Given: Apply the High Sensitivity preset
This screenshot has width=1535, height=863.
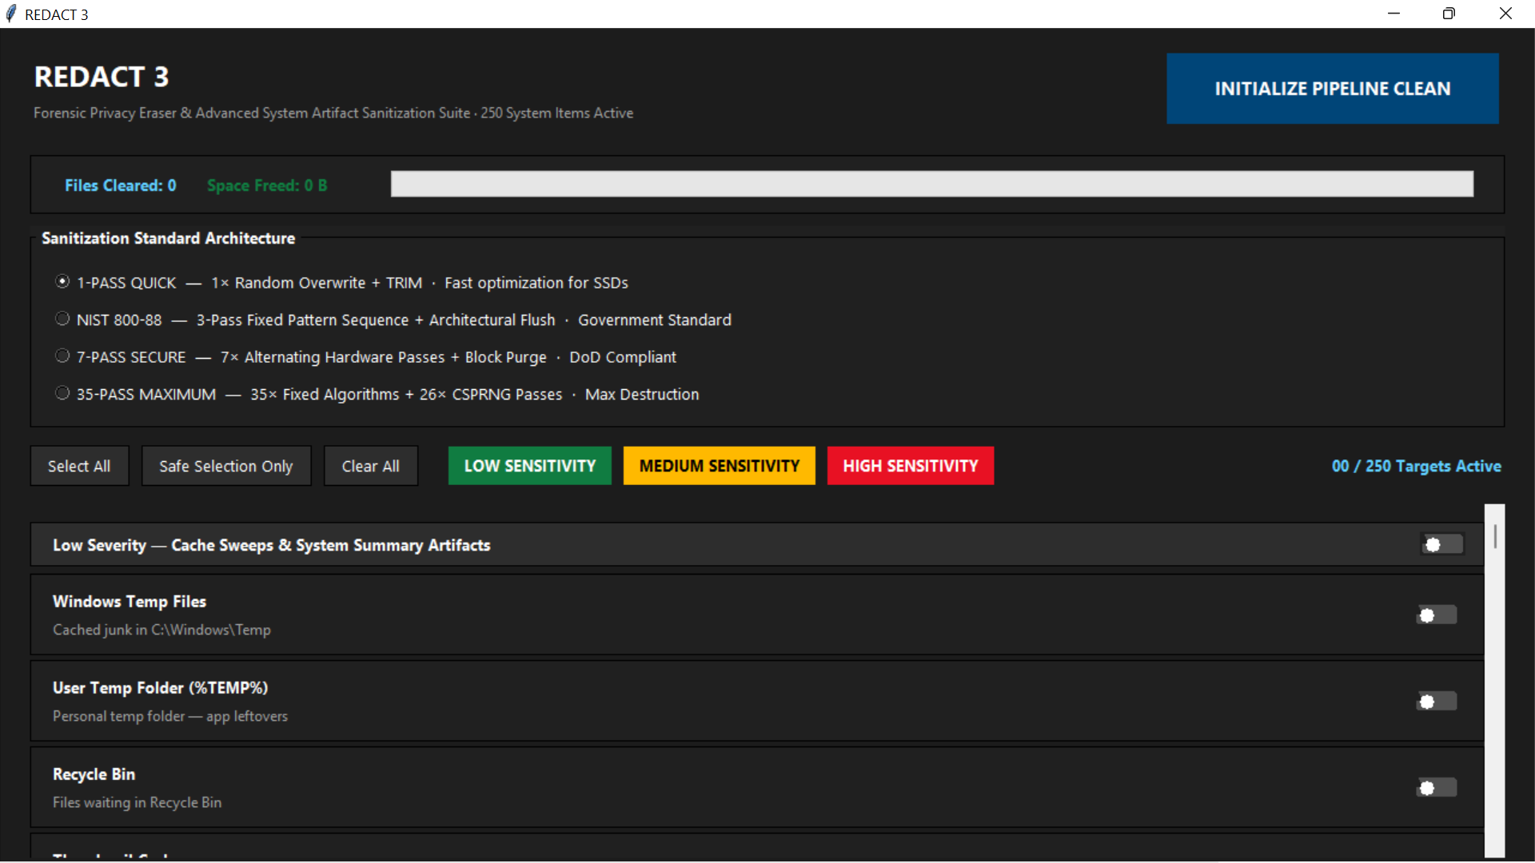Looking at the screenshot, I should coord(911,466).
